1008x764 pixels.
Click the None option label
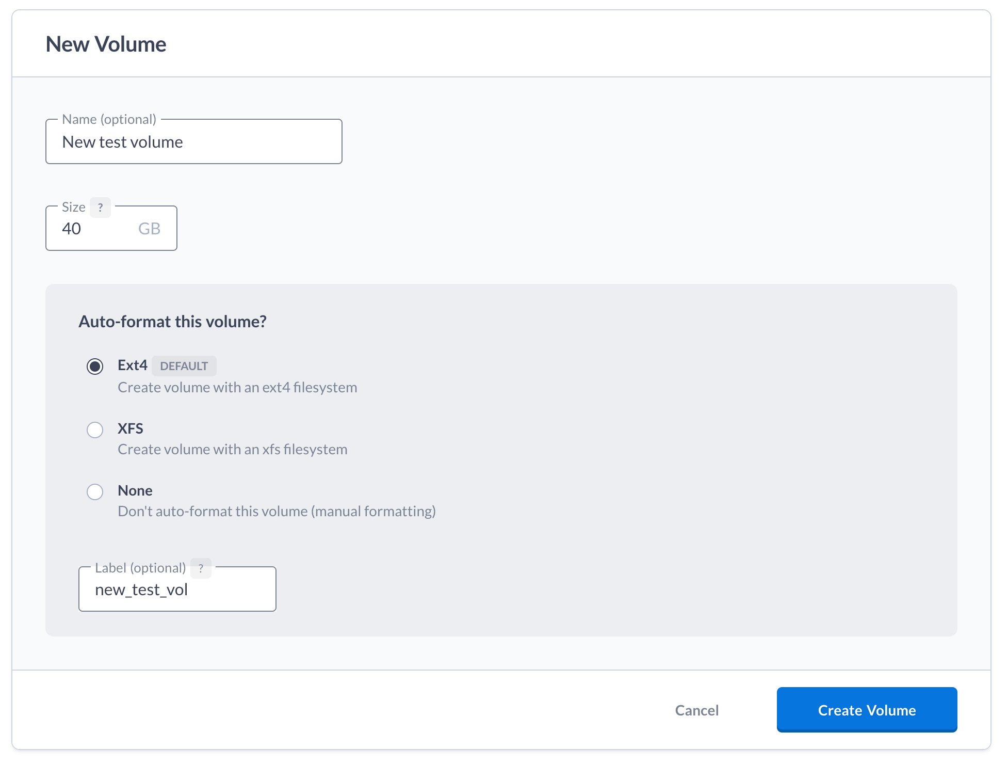click(135, 490)
